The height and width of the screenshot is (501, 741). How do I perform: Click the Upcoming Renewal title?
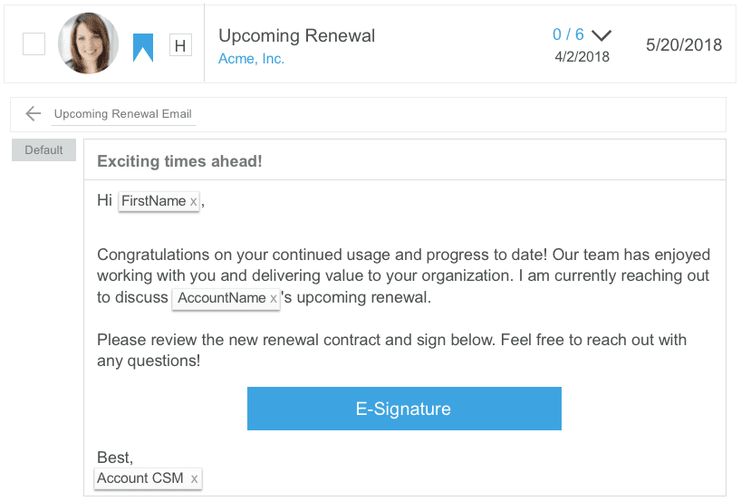pos(296,35)
